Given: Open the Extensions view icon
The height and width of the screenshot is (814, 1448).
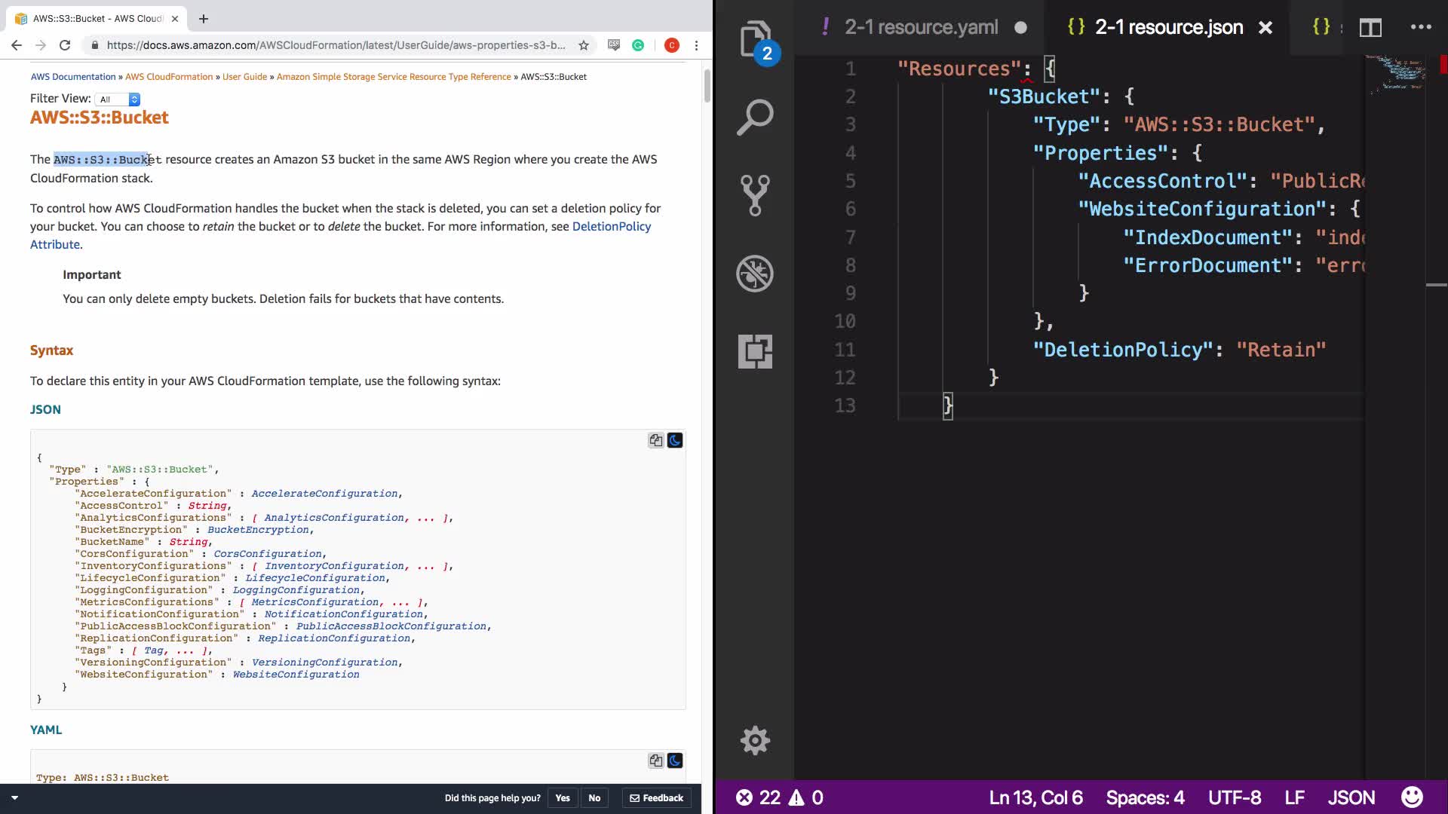Looking at the screenshot, I should click(x=755, y=351).
